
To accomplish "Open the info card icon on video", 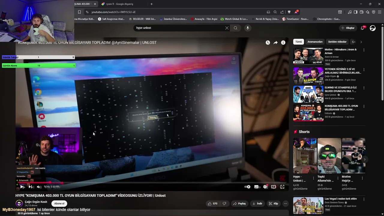I will pyautogui.click(x=283, y=43).
